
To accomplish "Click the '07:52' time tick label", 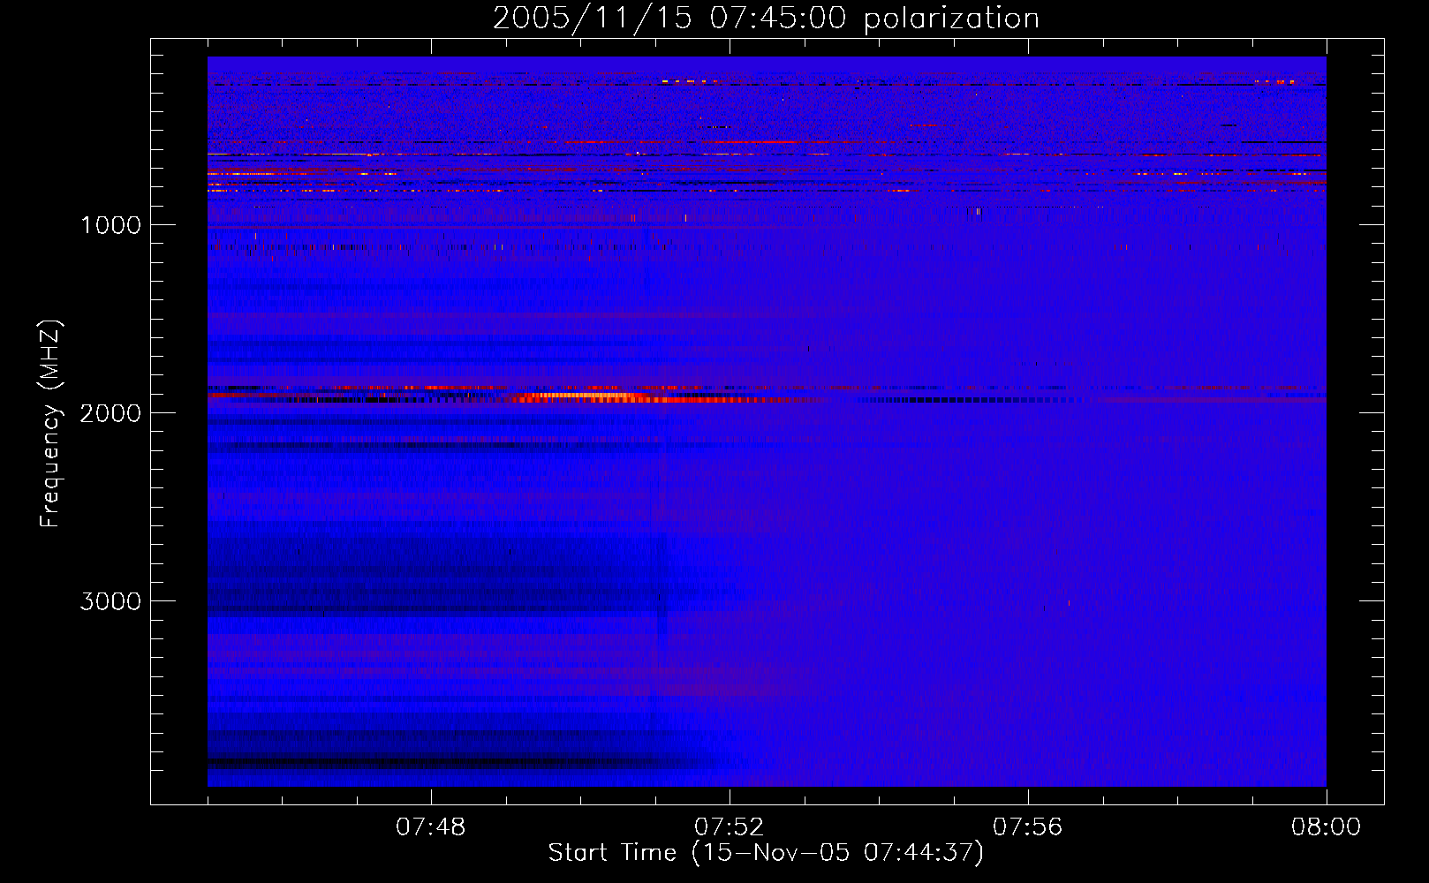I will pyautogui.click(x=729, y=827).
